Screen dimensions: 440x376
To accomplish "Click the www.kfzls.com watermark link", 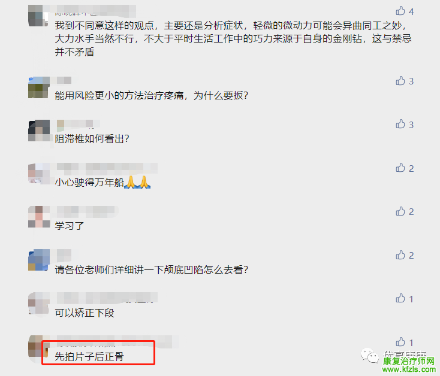I will (409, 369).
